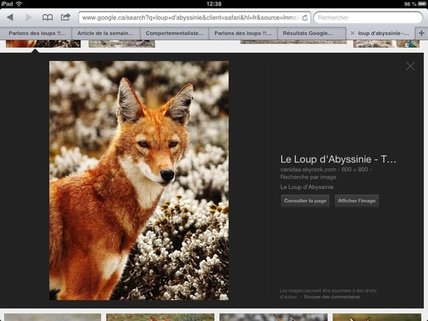Close the active loup d'abyssinie tab
The height and width of the screenshot is (321, 428).
[x=352, y=32]
